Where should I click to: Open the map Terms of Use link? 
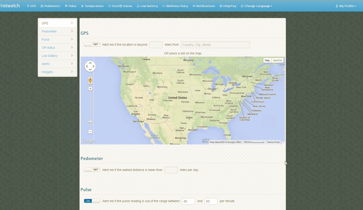click(273, 142)
